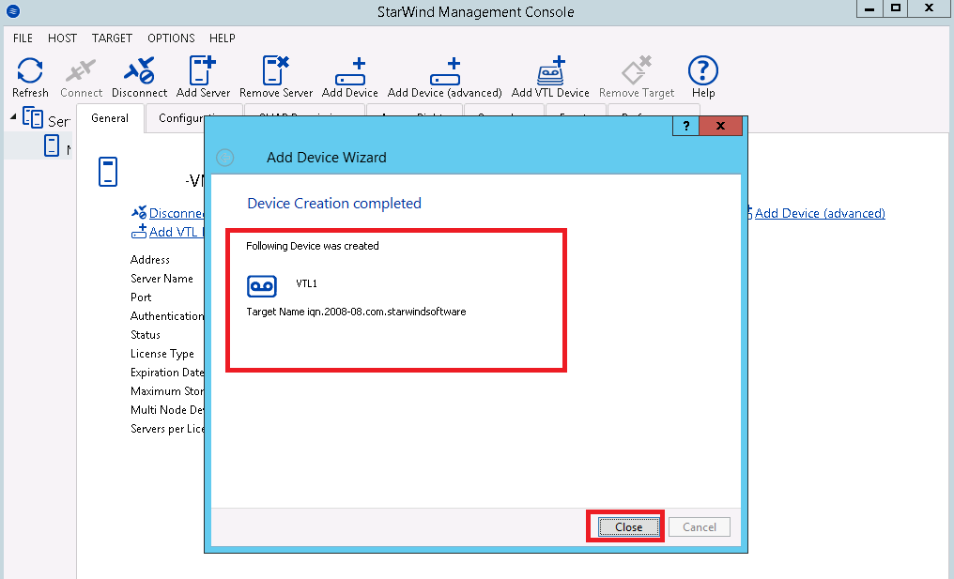Click the Add Device icon in toolbar
Image resolution: width=954 pixels, height=579 pixels.
coord(349,73)
